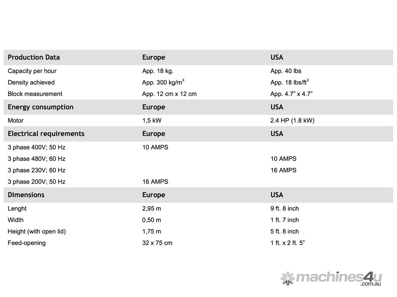397x297 pixels.
Task: Click the 2.4 HP (1.8 kW) value
Action: [x=292, y=121]
